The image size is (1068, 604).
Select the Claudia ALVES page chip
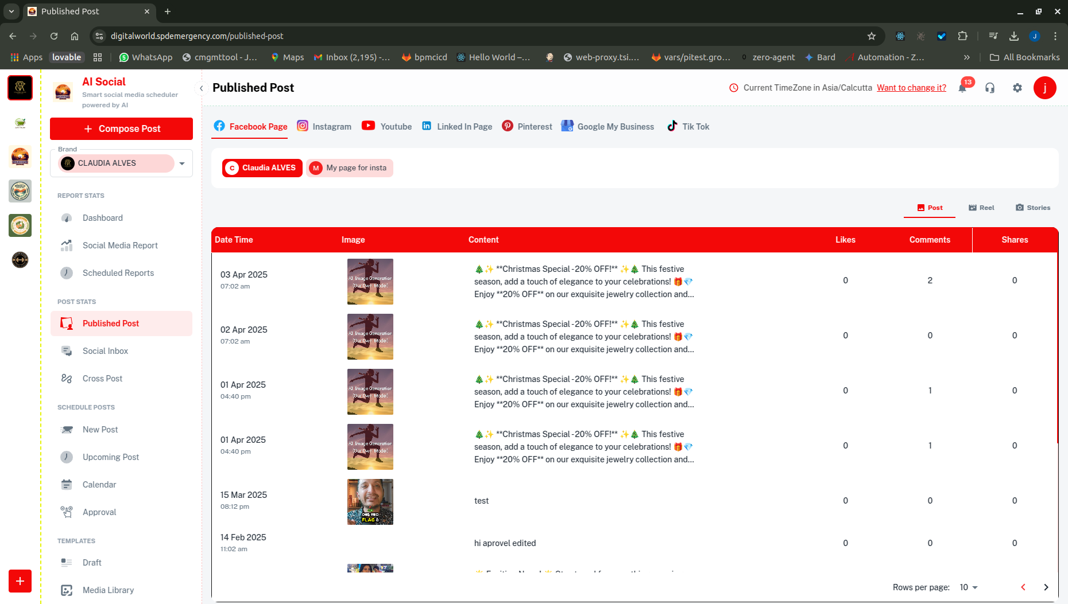tap(262, 168)
